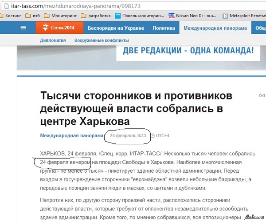Switch to Международная панорама tab
This screenshot has height=222, width=266.
[x=215, y=28]
